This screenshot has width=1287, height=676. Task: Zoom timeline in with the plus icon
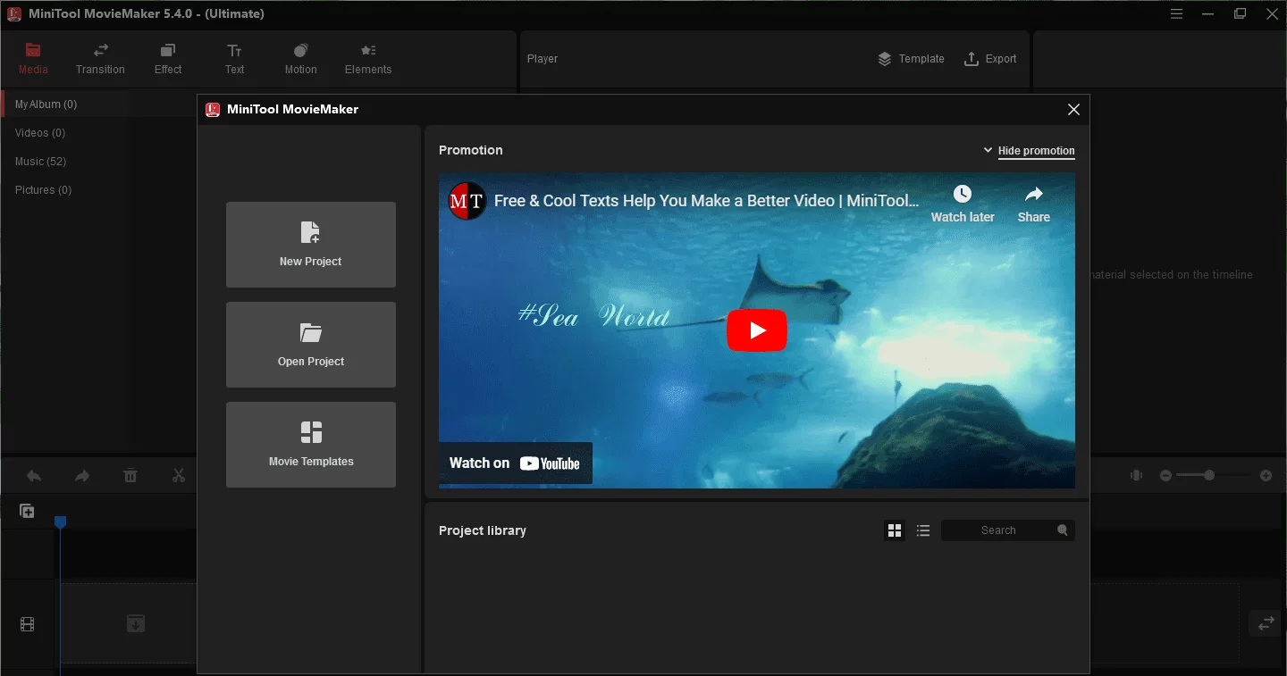click(1266, 475)
